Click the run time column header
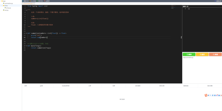This screenshot has height=111, width=222. pos(138,86)
